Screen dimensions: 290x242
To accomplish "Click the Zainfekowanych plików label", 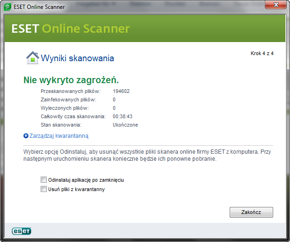I will point(68,100).
